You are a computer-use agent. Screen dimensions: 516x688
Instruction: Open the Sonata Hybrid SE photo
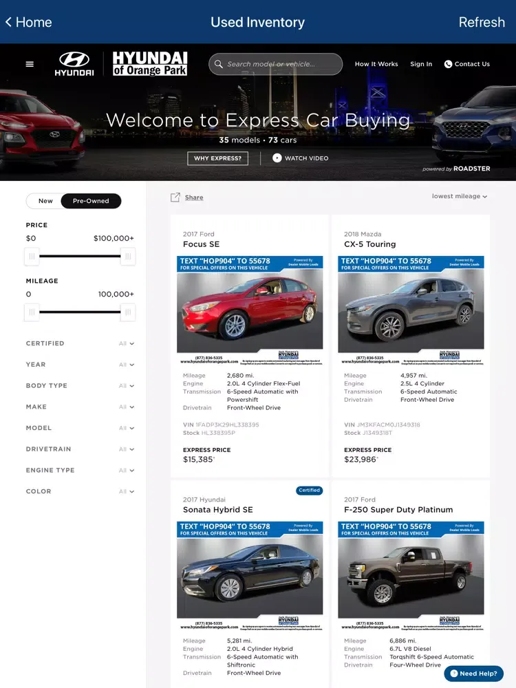click(250, 576)
